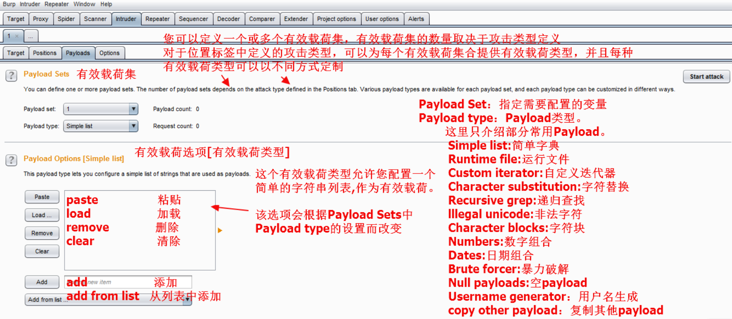Viewport: 732px width, 319px height.
Task: Switch to the Sequencer tab
Action: tap(194, 19)
